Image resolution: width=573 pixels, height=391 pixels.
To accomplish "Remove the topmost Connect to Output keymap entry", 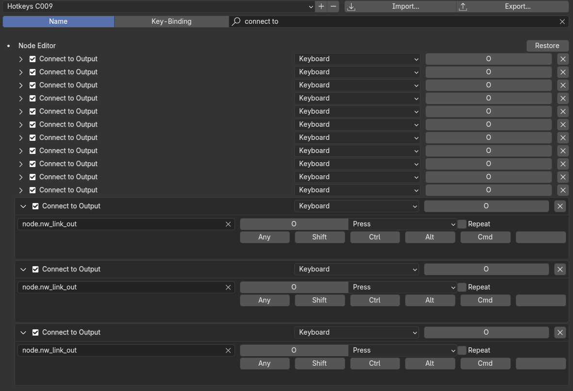I will 563,59.
